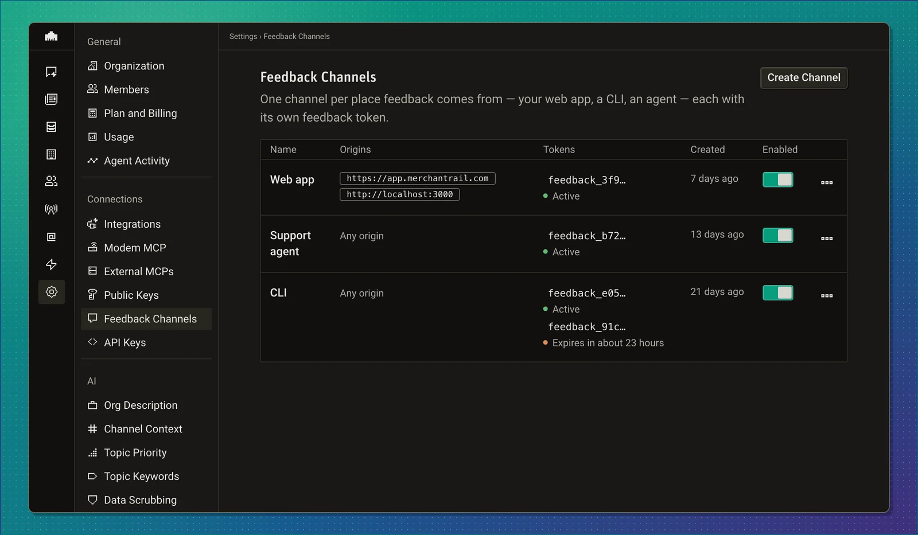Click the Settings breadcrumb link
Image resolution: width=918 pixels, height=535 pixels.
[x=243, y=36]
